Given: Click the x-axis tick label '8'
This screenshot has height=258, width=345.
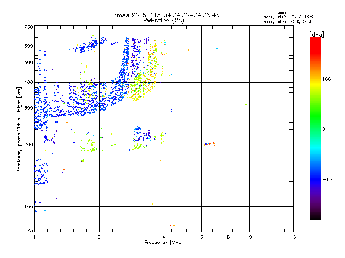Looking at the screenshot, I should pyautogui.click(x=229, y=237).
